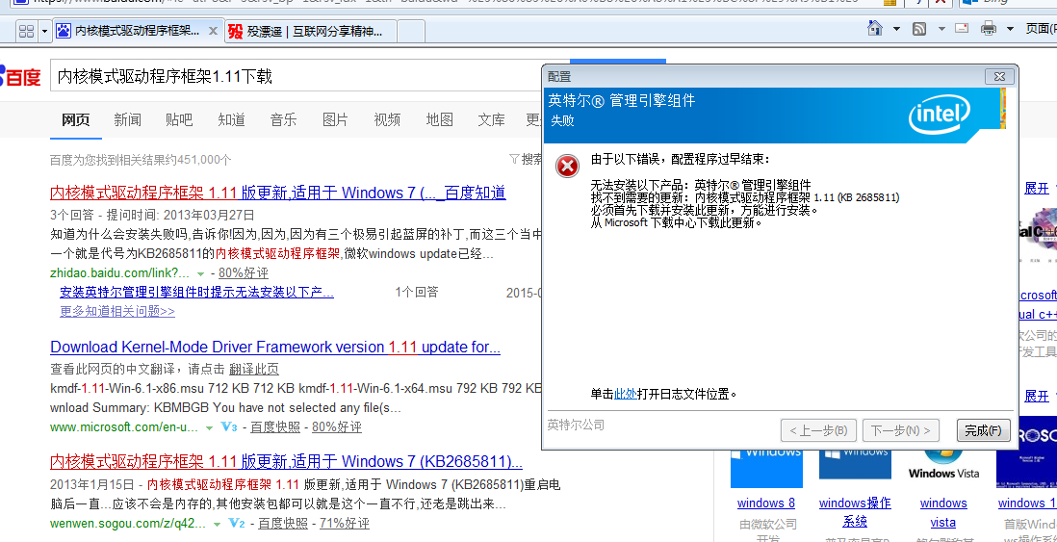Open a new blank browser tab
Image resolution: width=1057 pixels, height=542 pixels.
[410, 31]
